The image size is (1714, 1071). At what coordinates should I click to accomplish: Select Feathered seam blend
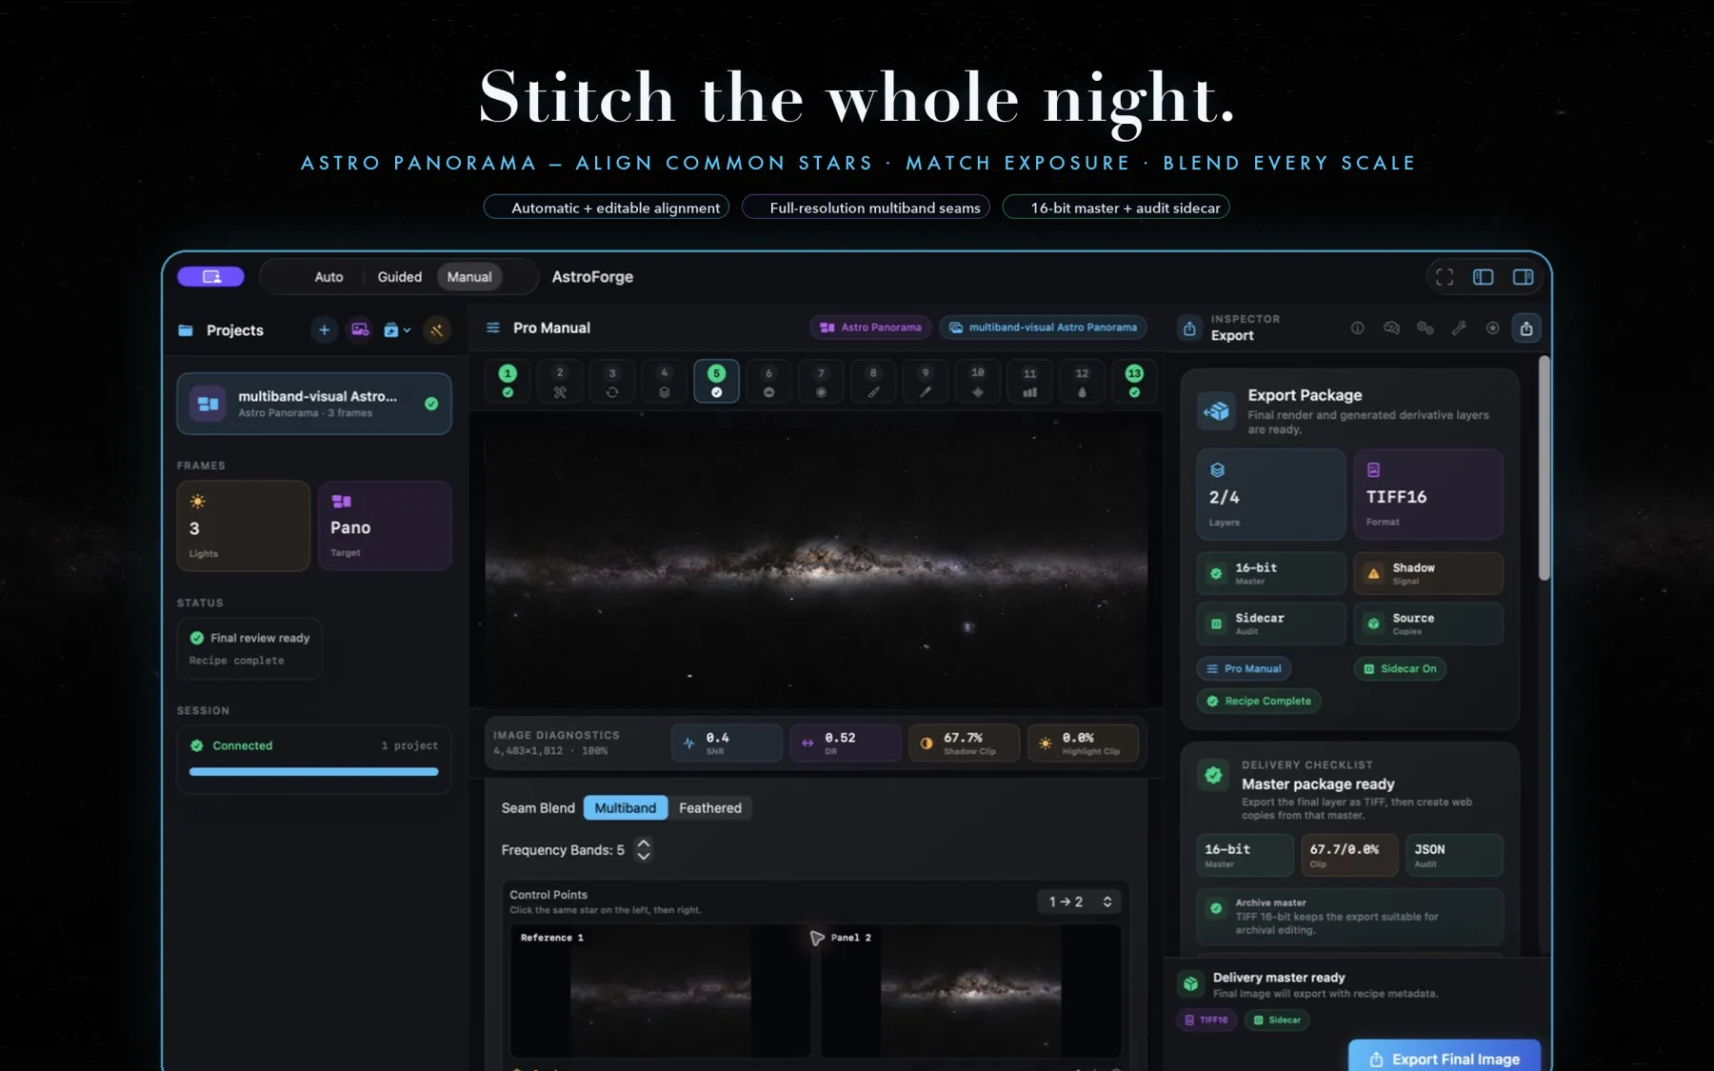pyautogui.click(x=710, y=808)
